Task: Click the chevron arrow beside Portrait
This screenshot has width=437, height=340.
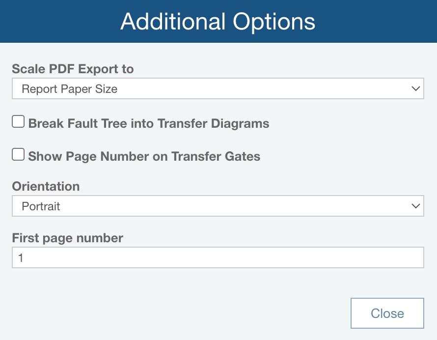Action: 415,206
